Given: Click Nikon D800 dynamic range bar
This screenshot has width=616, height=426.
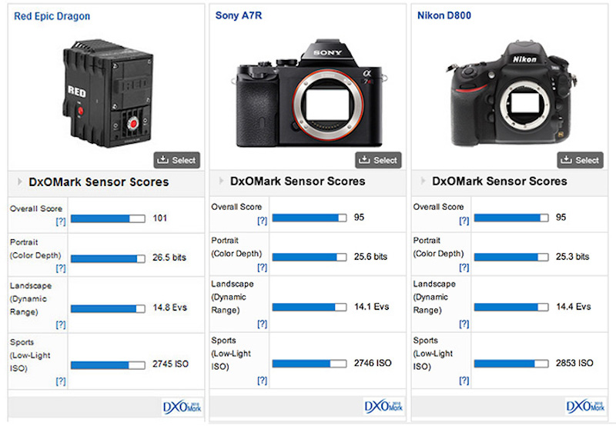Looking at the screenshot, I should [511, 307].
